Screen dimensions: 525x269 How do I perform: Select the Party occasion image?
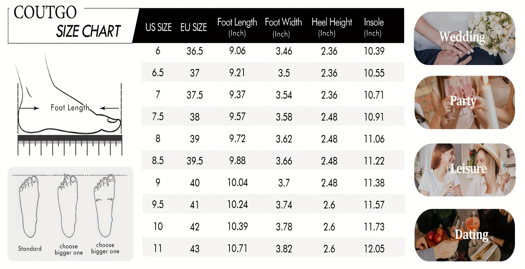click(464, 102)
